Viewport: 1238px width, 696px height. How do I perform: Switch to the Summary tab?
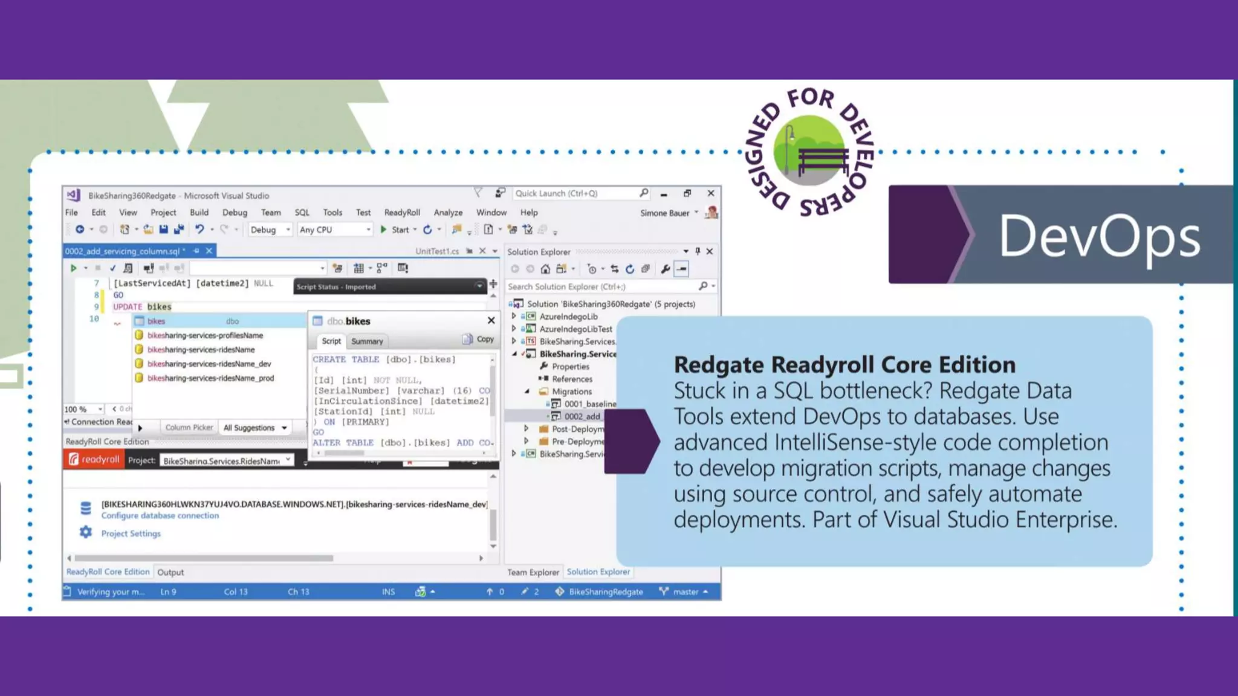click(367, 341)
